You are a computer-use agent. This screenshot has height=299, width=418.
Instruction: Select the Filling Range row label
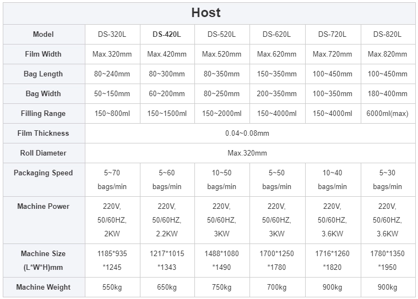(43, 113)
